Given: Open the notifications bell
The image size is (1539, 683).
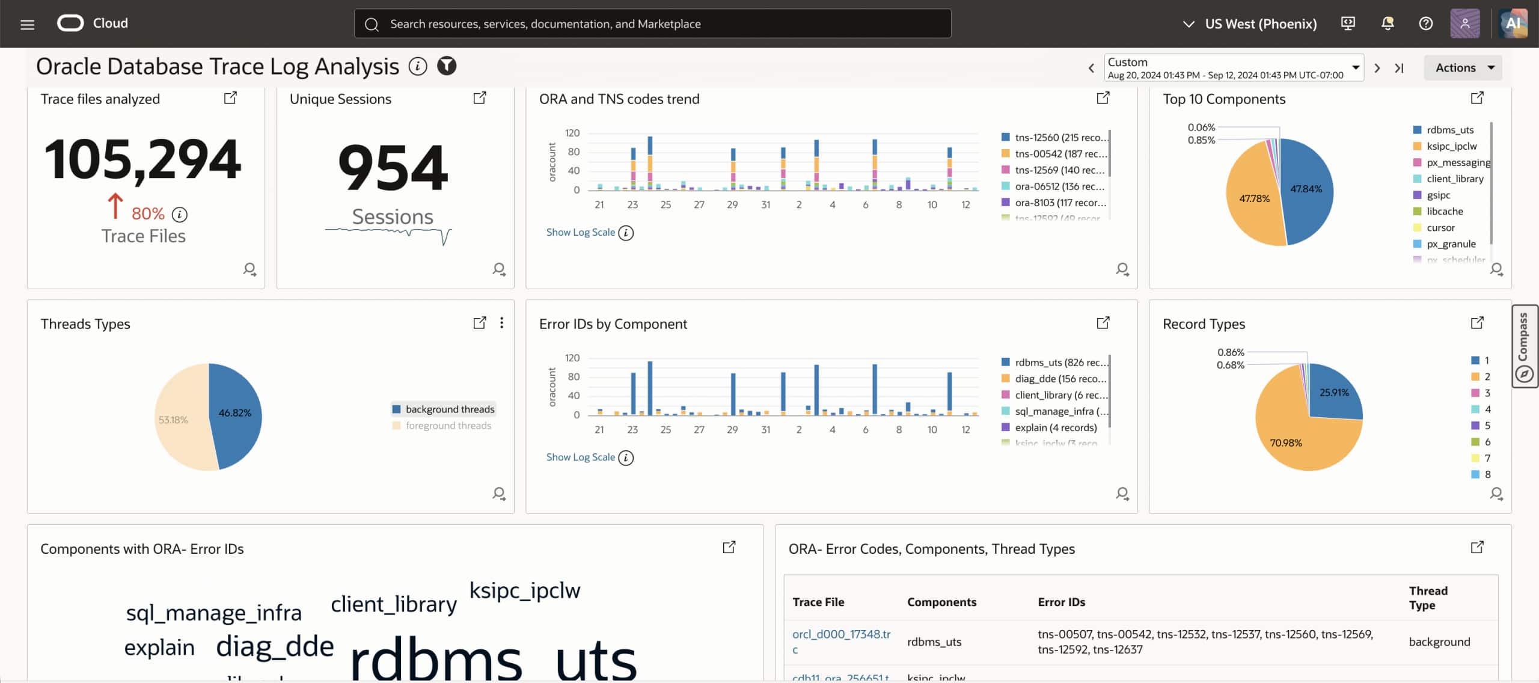Looking at the screenshot, I should pos(1388,23).
